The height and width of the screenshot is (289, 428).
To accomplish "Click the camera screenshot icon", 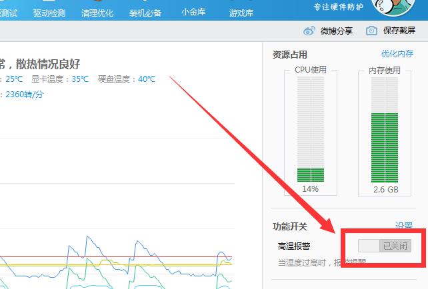I will tap(371, 31).
